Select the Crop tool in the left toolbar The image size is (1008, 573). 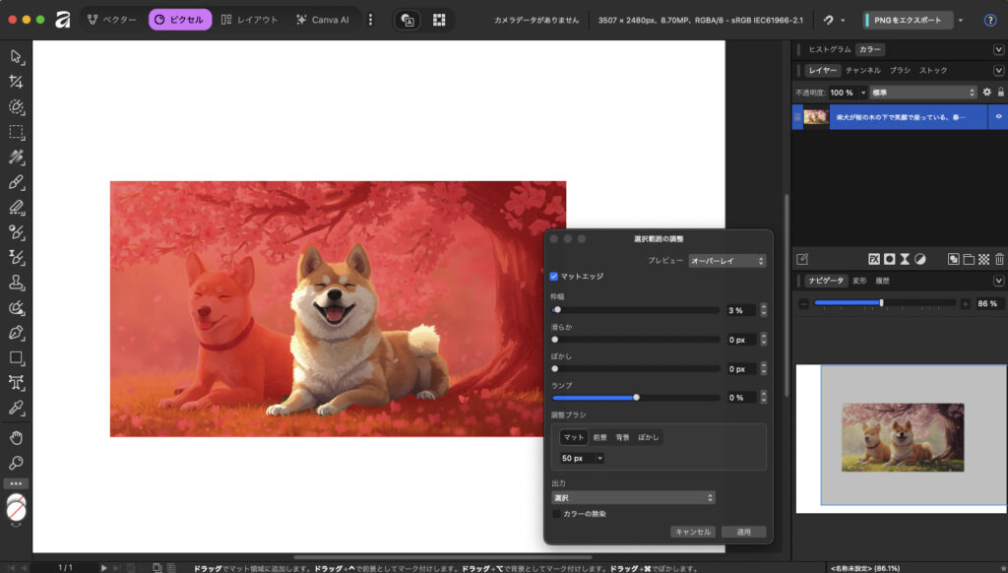click(16, 82)
